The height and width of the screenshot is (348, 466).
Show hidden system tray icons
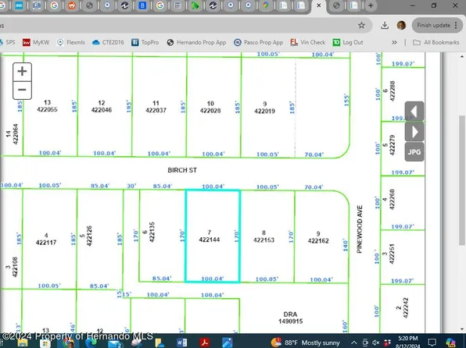[354, 343]
